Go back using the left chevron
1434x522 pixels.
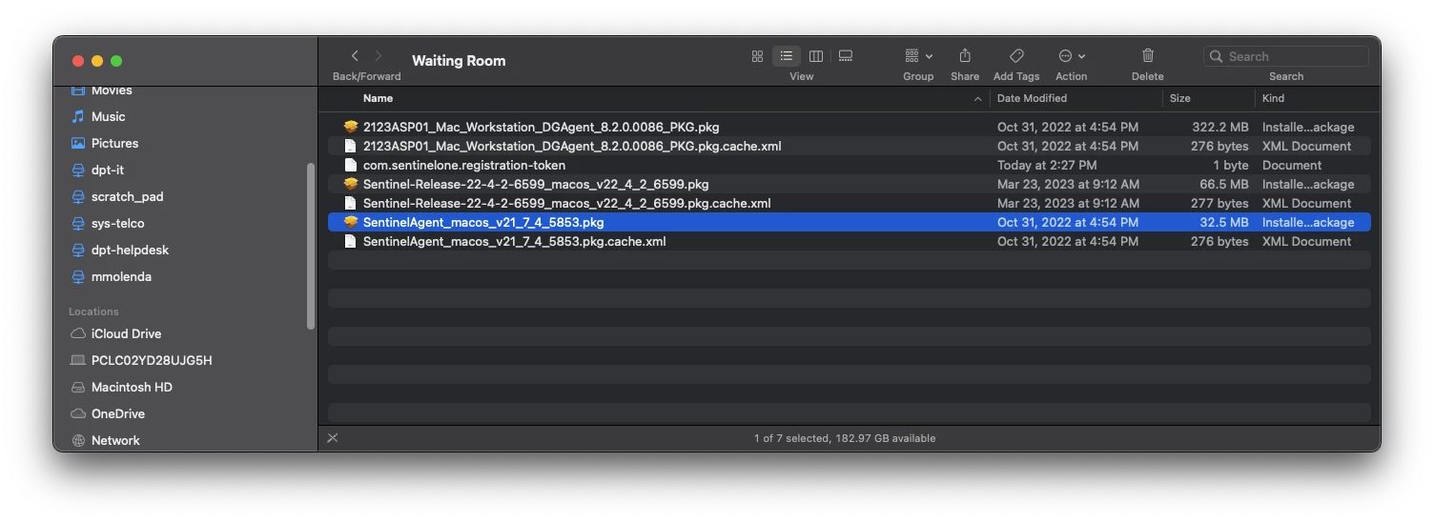click(355, 56)
